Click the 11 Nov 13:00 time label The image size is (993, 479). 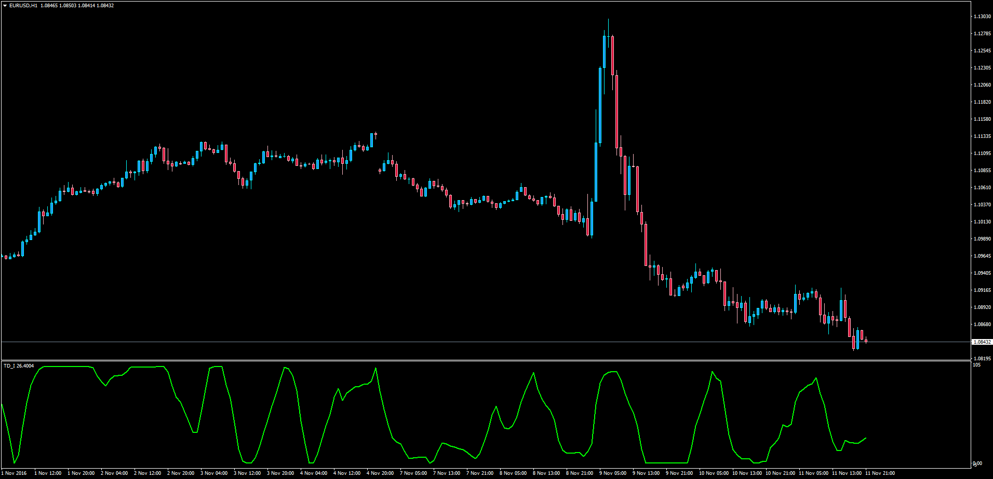847,473
